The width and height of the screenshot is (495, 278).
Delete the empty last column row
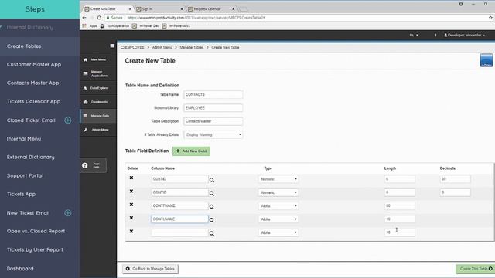[x=131, y=232]
